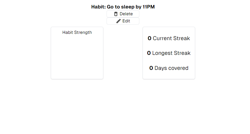Image resolution: width=250 pixels, height=134 pixels.
Task: Open Edit for this habit
Action: (x=123, y=21)
